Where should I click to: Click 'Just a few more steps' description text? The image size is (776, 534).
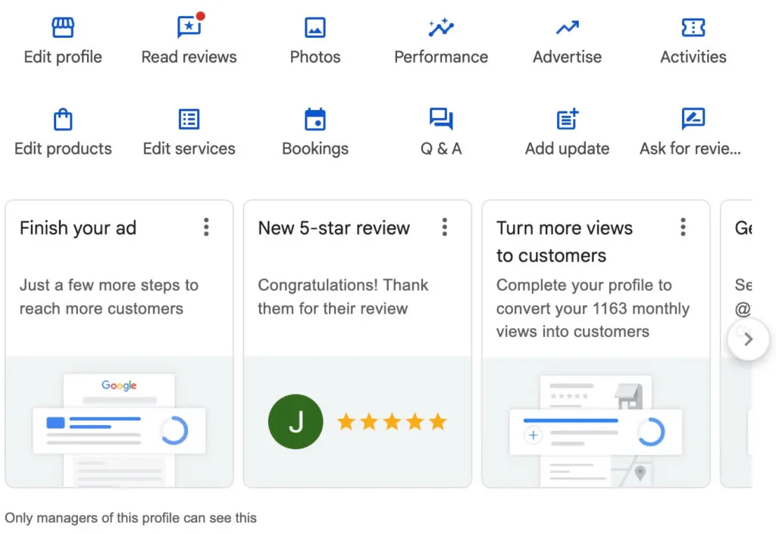[109, 297]
